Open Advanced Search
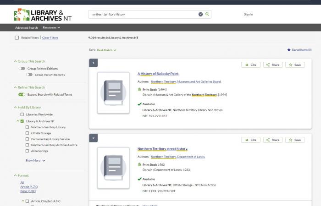Screen dimensions: 321x206 tap(27, 27)
